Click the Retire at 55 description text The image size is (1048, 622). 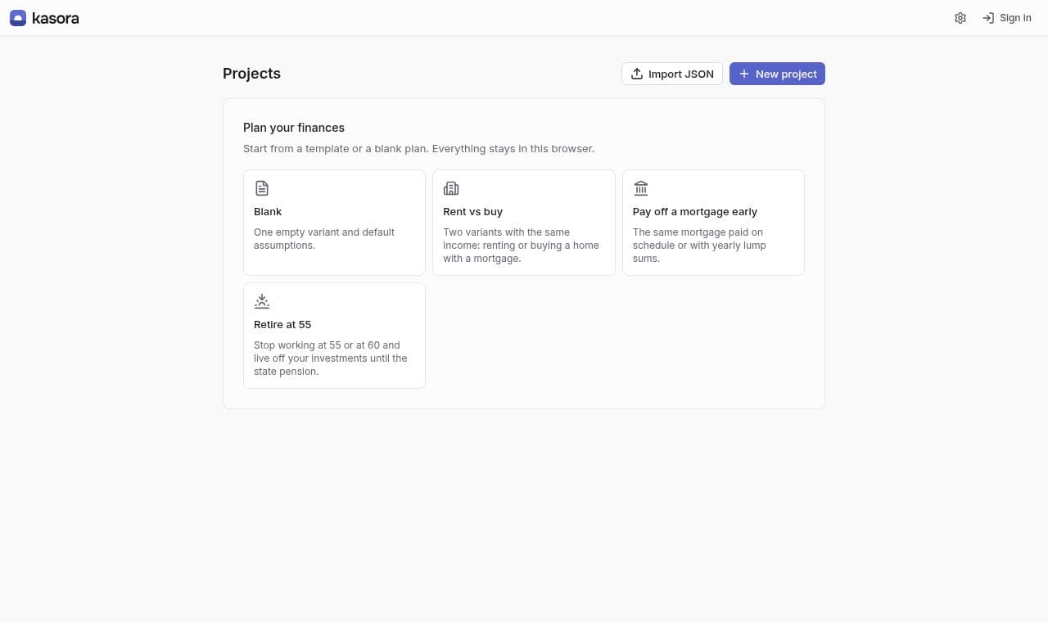pos(331,358)
